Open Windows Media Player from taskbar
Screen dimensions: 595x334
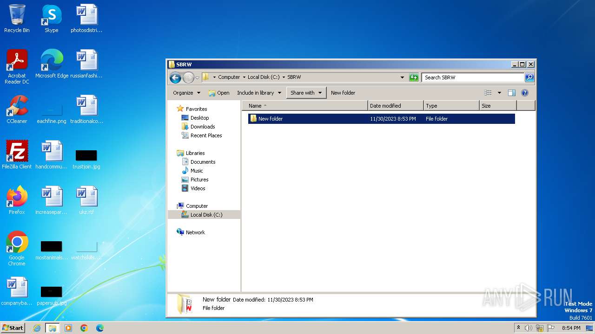click(x=68, y=328)
